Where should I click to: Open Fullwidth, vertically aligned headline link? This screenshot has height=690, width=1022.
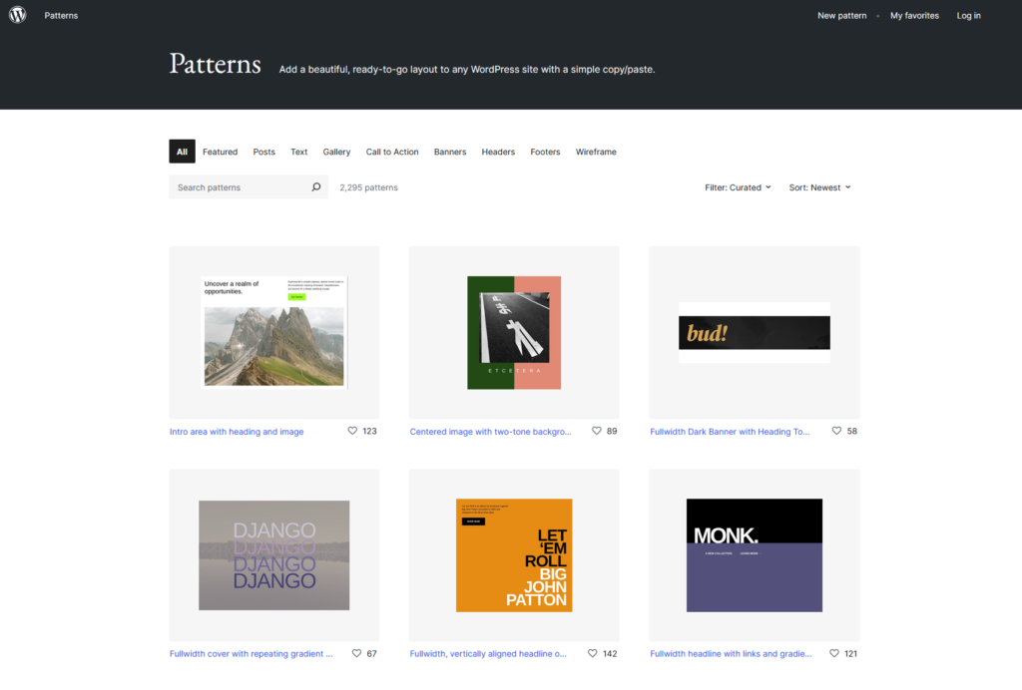click(x=488, y=653)
